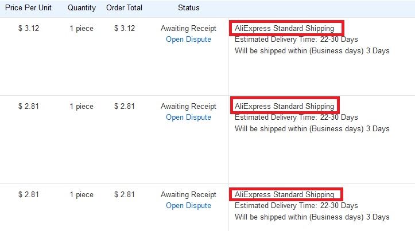
Task: Click the Status column header
Action: click(189, 7)
